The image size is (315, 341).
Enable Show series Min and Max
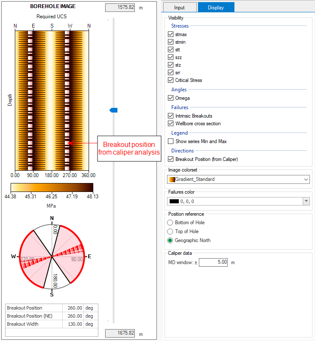[171, 141]
